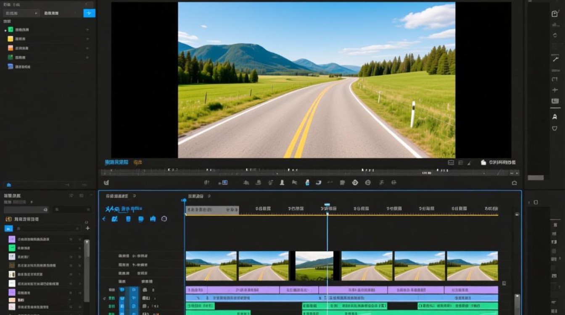This screenshot has height=315, width=565.
Task: Click the blue tab label below the preview
Action: coord(116,162)
